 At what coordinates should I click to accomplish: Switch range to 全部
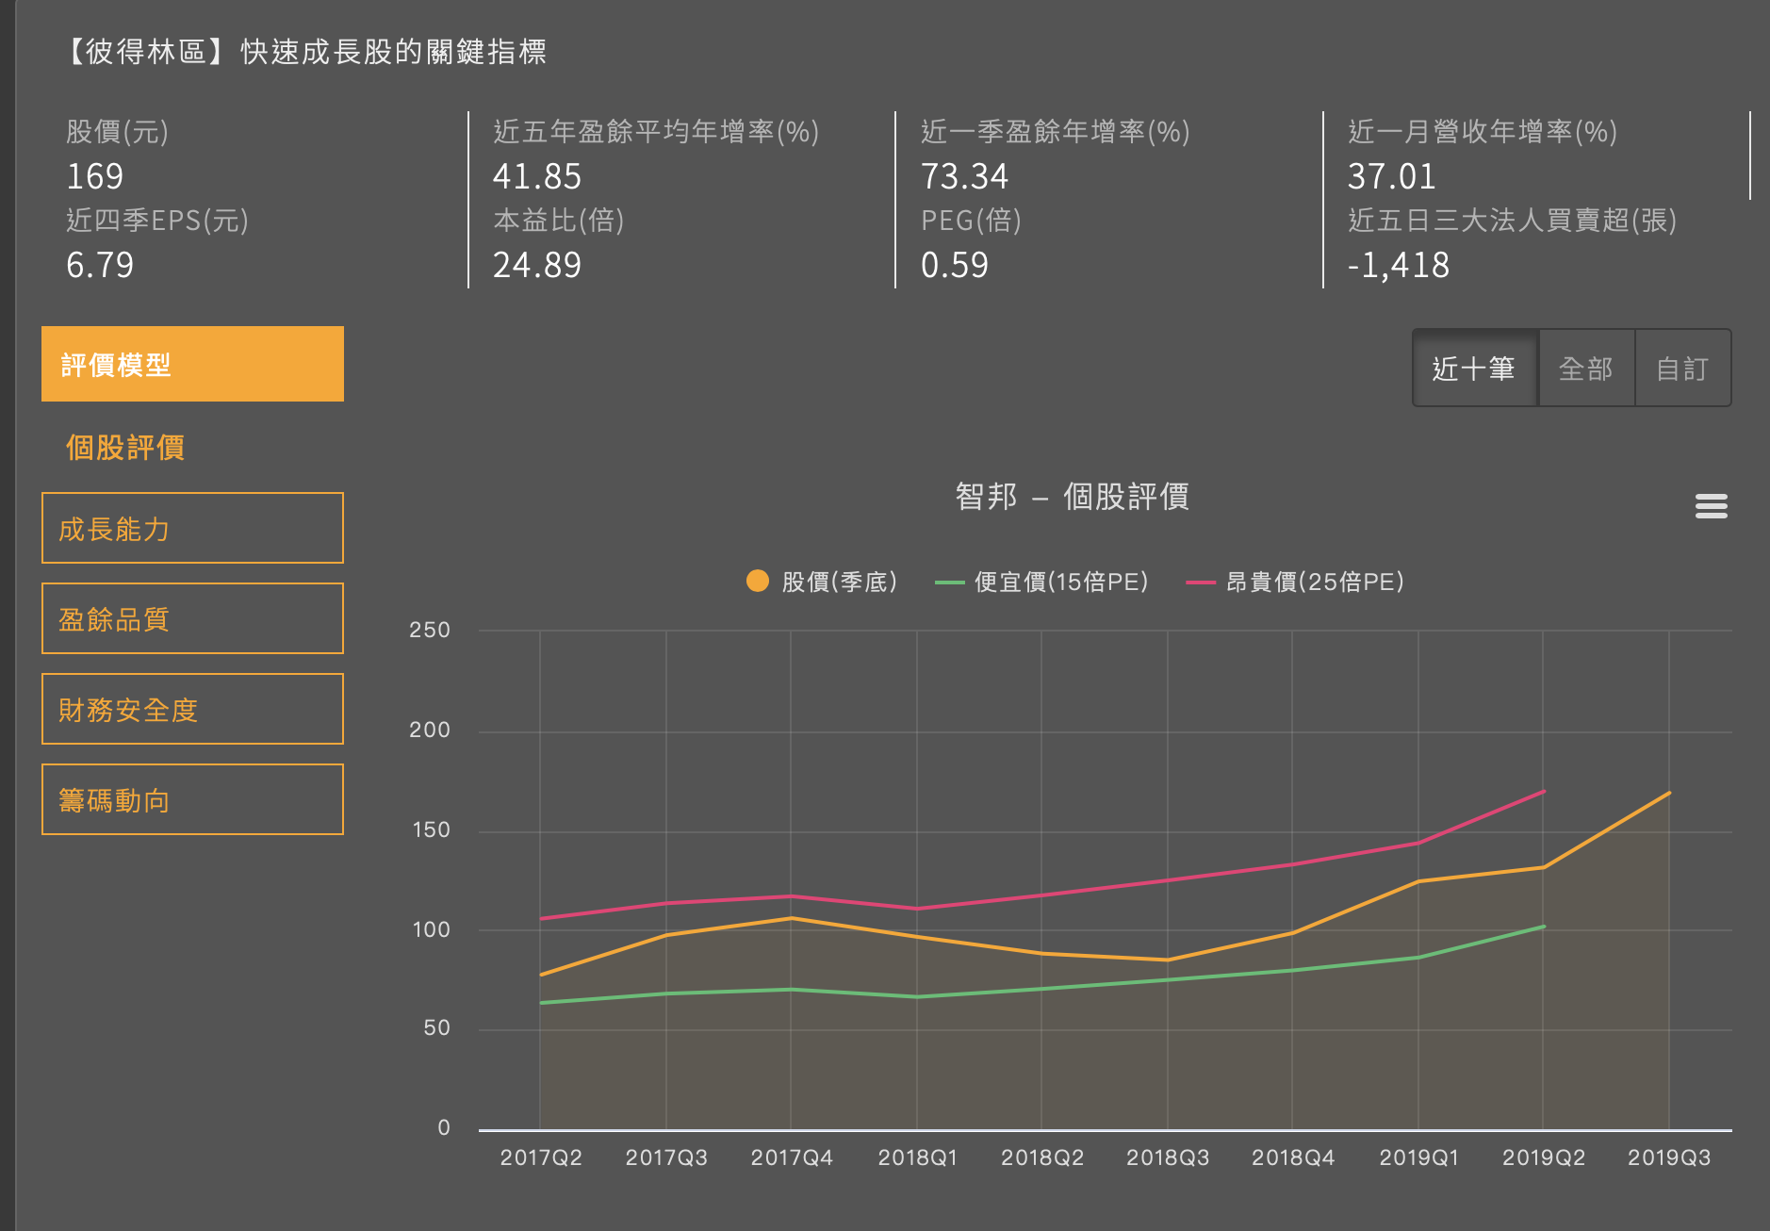1586,368
